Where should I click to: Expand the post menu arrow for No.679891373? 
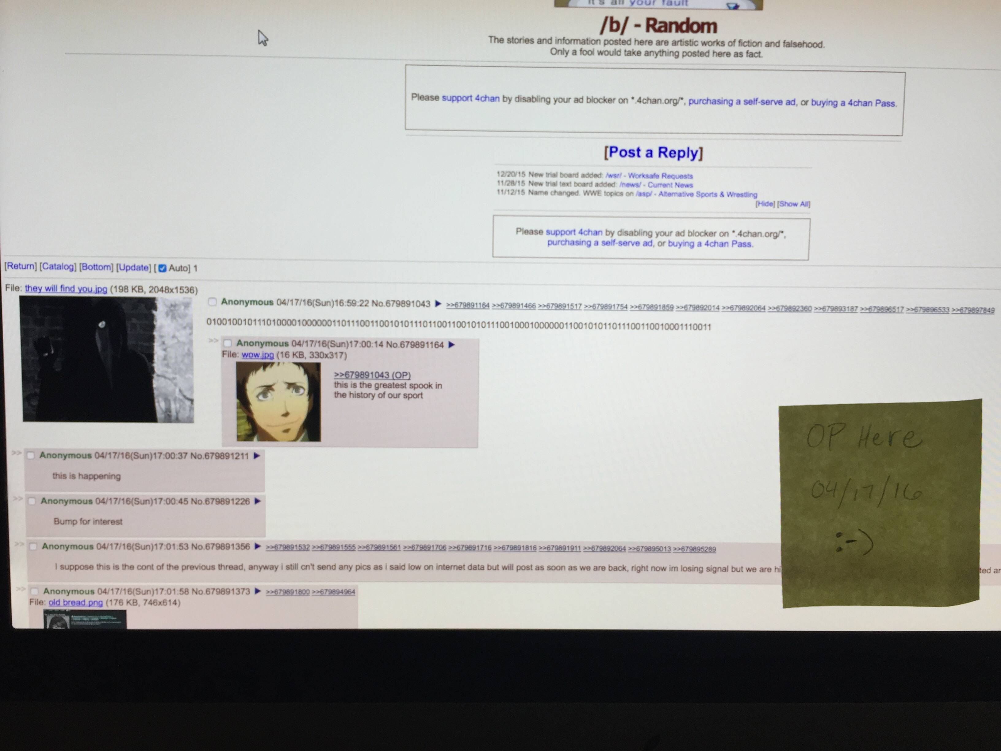[258, 591]
